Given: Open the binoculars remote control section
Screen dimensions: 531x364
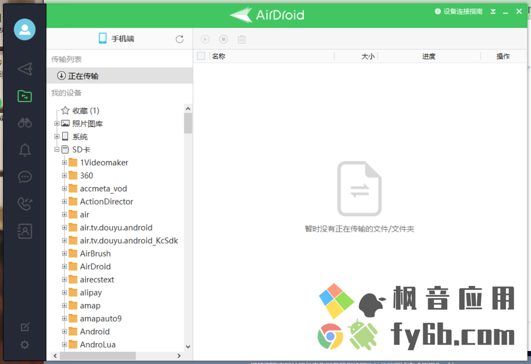Looking at the screenshot, I should (25, 123).
